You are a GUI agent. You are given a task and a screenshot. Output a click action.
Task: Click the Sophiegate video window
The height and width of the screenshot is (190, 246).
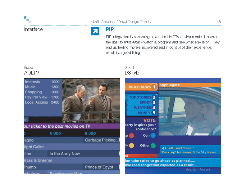coord(190,111)
